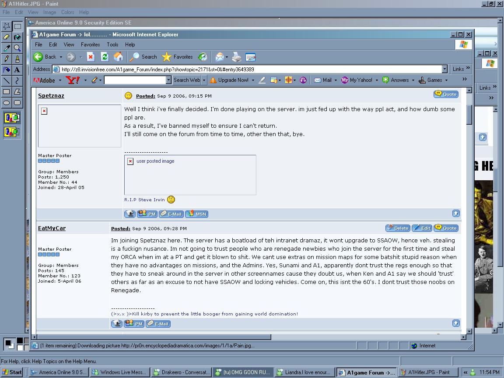Select the Pencil tool
The height and width of the screenshot is (378, 504).
7,59
